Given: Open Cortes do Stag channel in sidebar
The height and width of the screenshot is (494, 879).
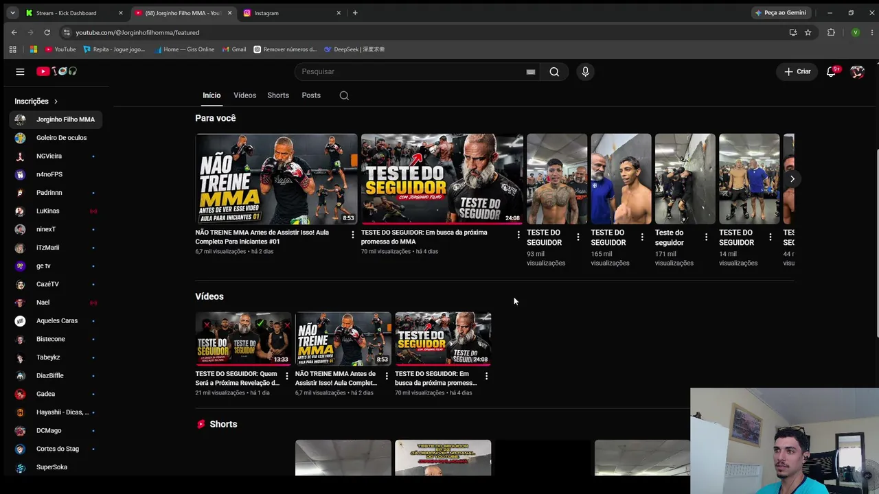Looking at the screenshot, I should click(56, 449).
